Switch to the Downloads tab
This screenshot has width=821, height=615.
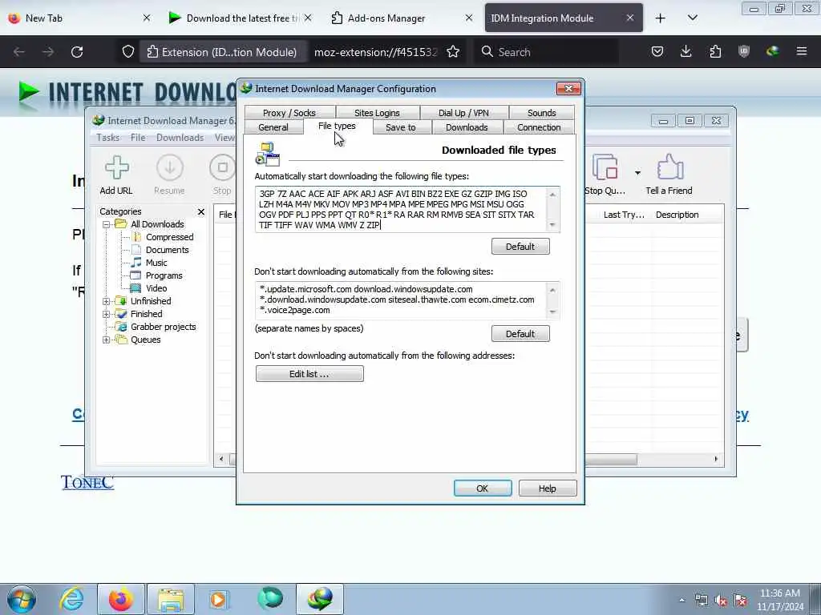(x=467, y=127)
